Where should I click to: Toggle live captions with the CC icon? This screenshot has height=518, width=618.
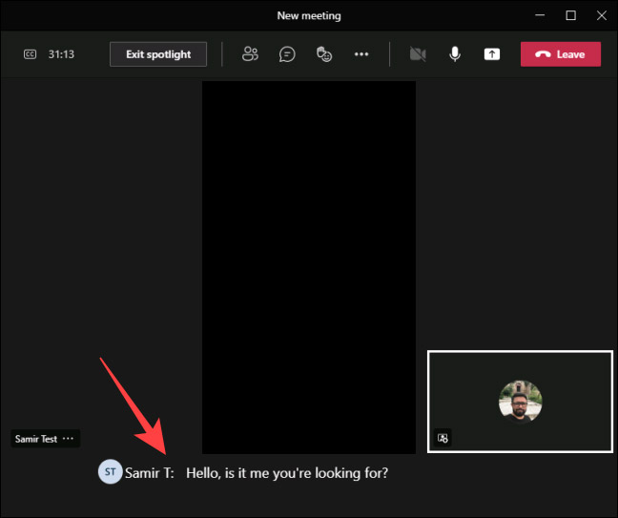pyautogui.click(x=30, y=54)
